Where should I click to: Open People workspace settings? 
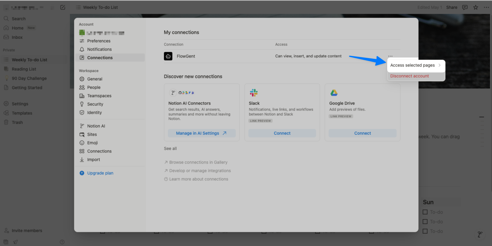click(94, 87)
